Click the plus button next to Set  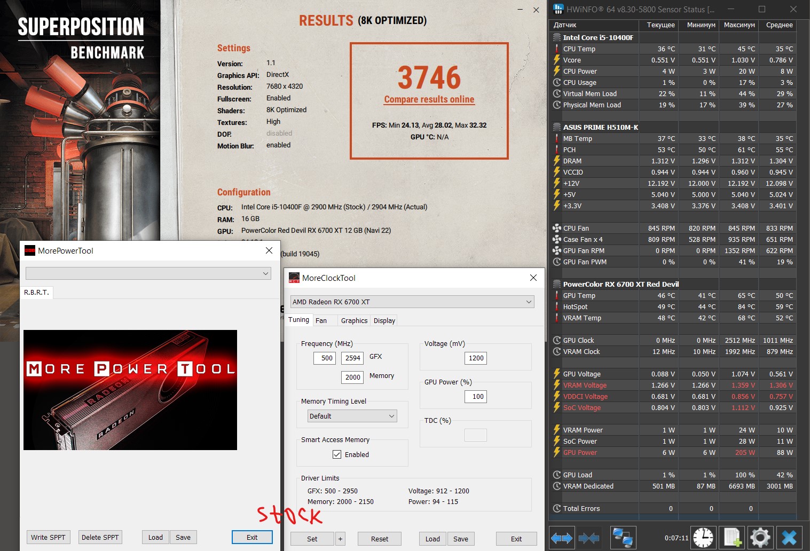coord(340,539)
